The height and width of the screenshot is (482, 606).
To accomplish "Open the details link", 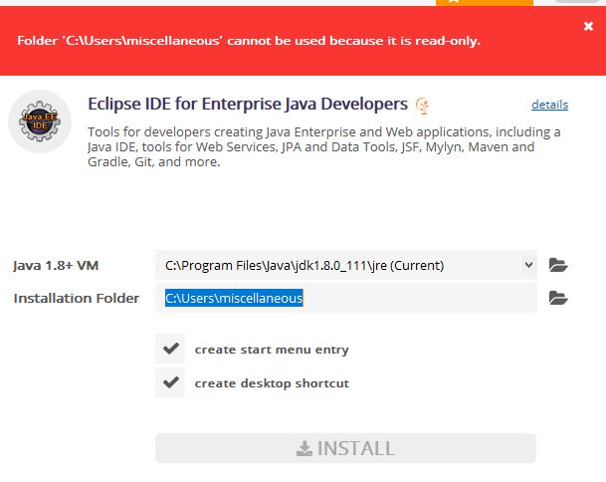I will tap(549, 105).
